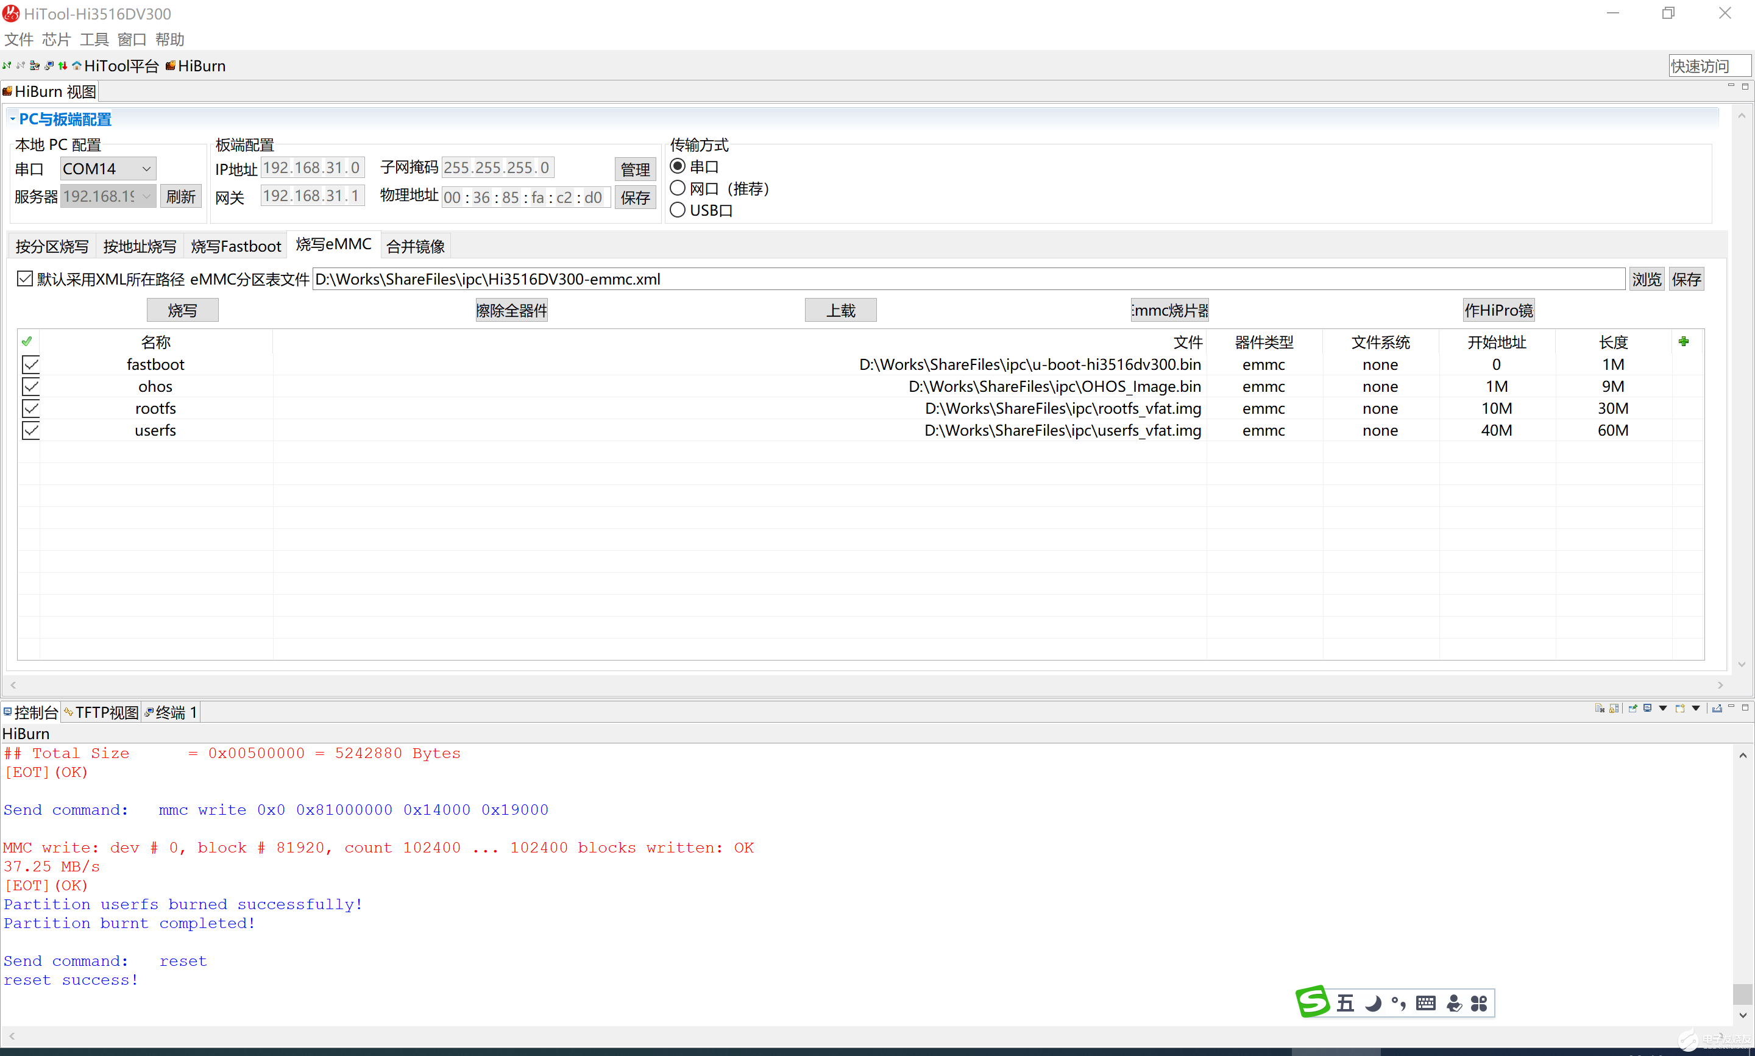1755x1056 pixels.
Task: Select the 网口（推荐） radio button
Action: click(678, 188)
